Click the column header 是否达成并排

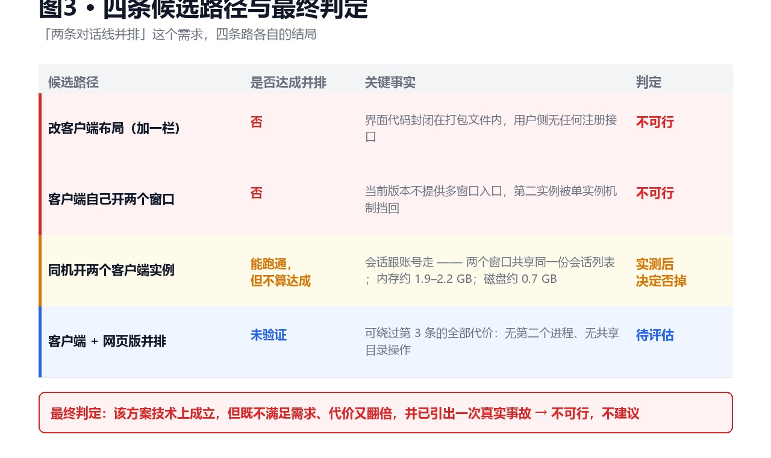tap(289, 82)
